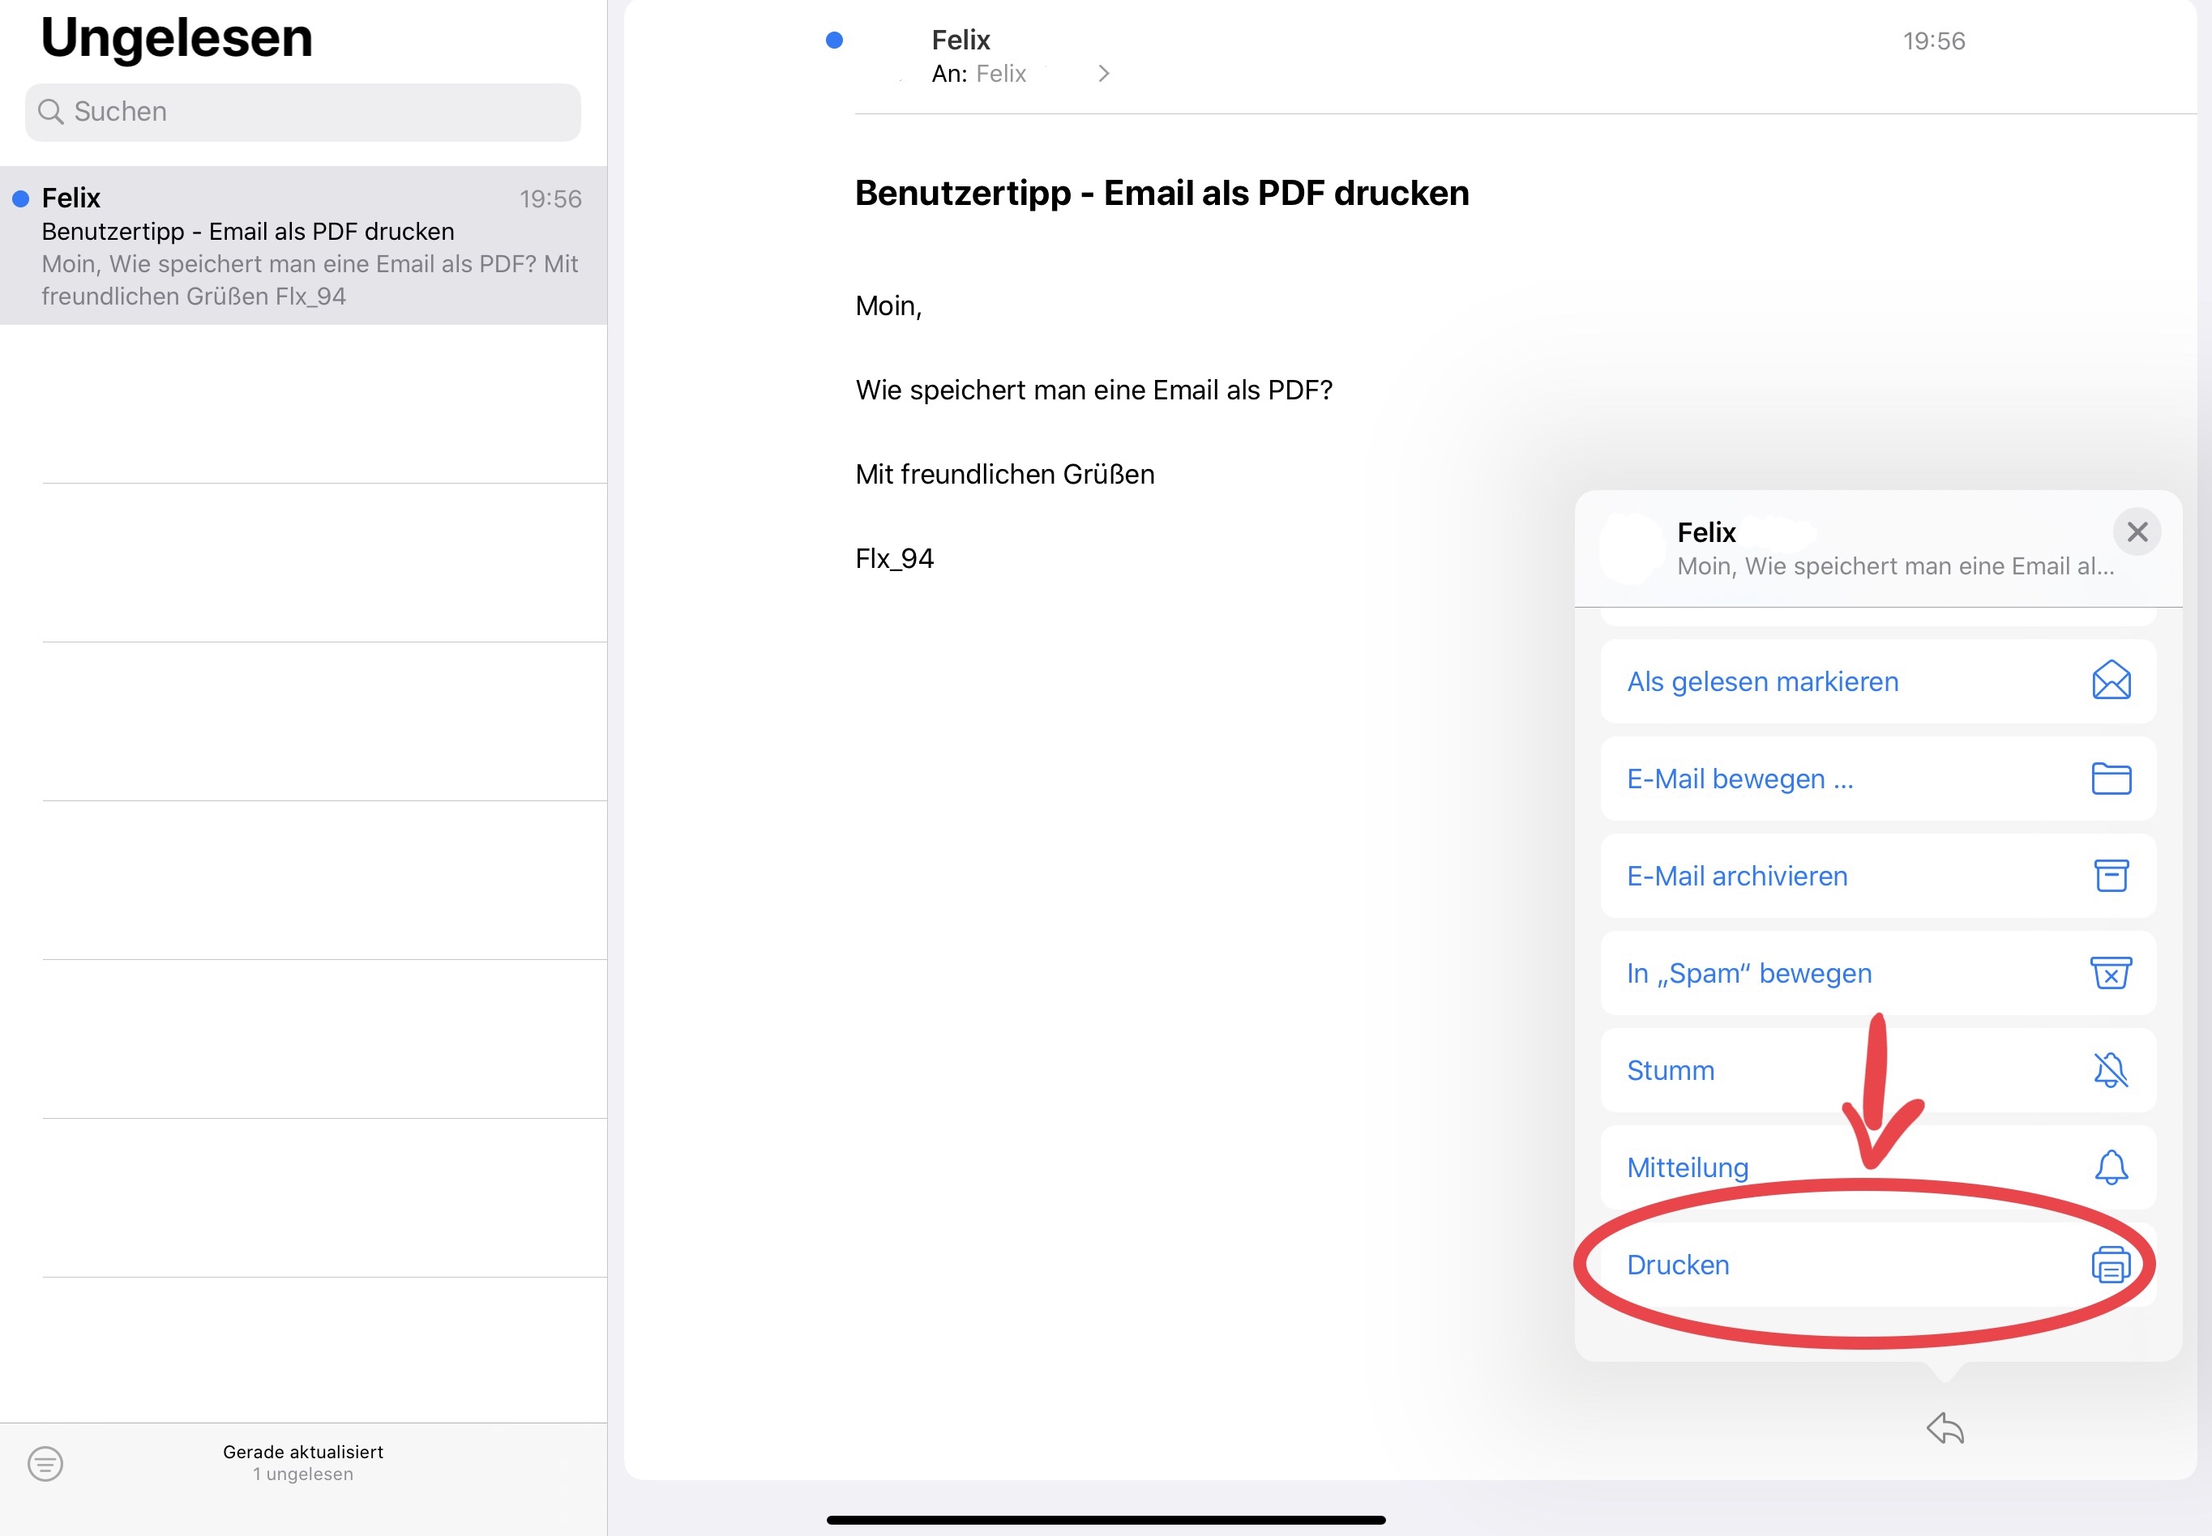Click the open envelope icon
Image resolution: width=2212 pixels, height=1536 pixels.
pyautogui.click(x=2110, y=681)
